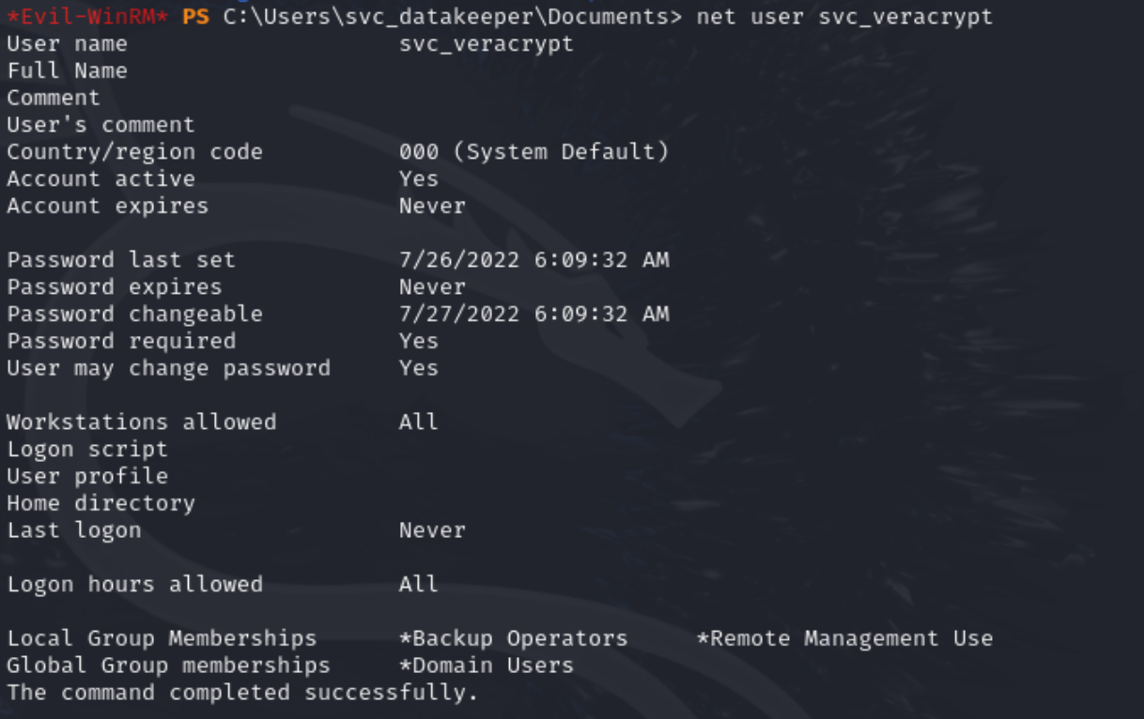Click the Evil-WinRM prompt label
Screen dimensions: 1144x719
coord(88,17)
